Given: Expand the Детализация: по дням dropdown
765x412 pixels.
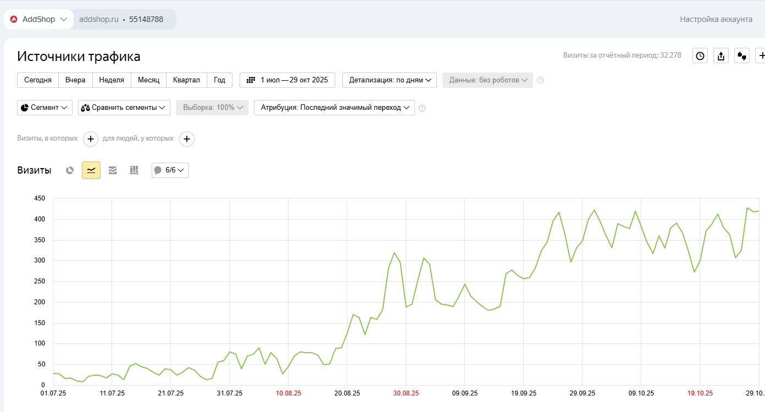Looking at the screenshot, I should coord(390,80).
